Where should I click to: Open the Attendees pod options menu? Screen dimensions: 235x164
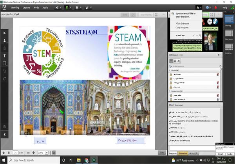click(x=220, y=55)
